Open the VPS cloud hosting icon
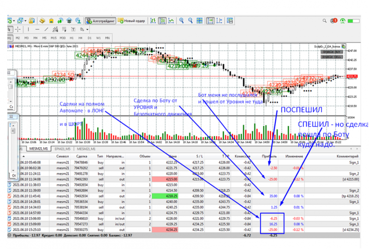The width and height of the screenshot is (369, 249). coord(69,21)
